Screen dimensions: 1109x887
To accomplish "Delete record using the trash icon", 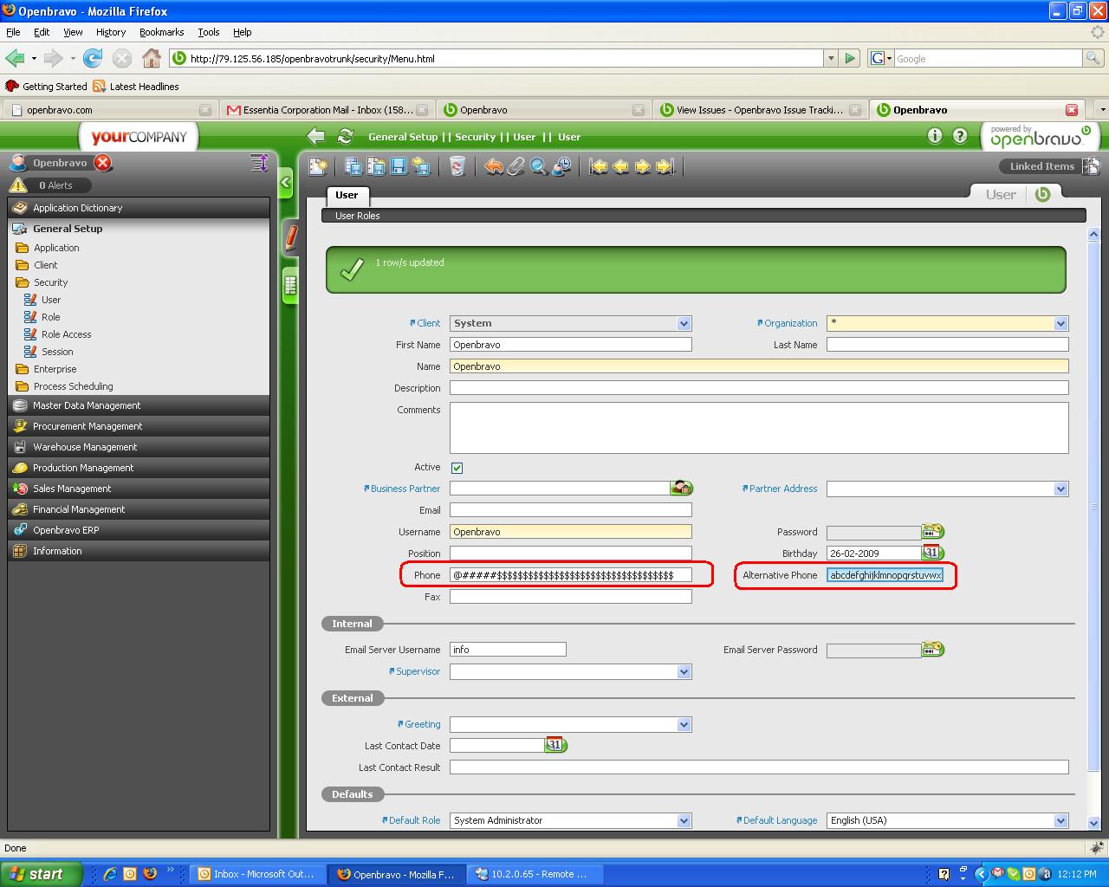I will coord(457,166).
